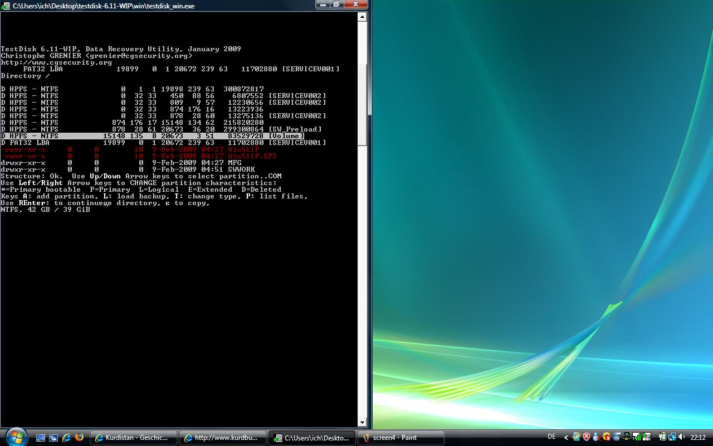Click the 'L=Logical' legend text
This screenshot has height=446, width=713.
coord(159,190)
